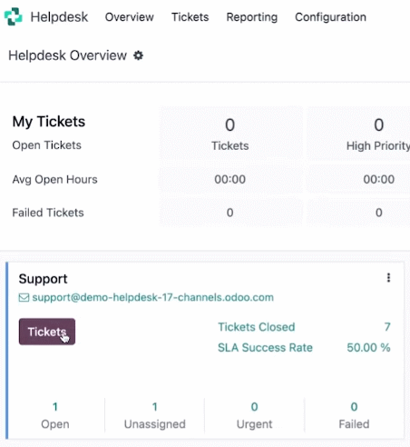Click Tickets Avg Open Hours 00:00 cell
The image size is (410, 447).
(230, 180)
